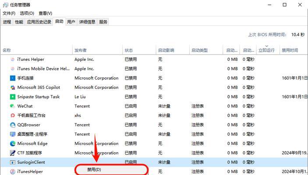Click the iTunesHelper icon in last row
This screenshot has height=175, width=308.
coord(13,171)
